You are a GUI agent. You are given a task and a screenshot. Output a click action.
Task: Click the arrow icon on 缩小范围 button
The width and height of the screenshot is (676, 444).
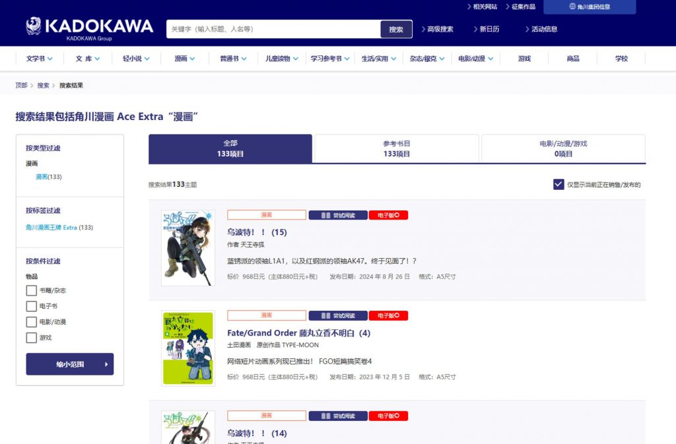point(106,364)
